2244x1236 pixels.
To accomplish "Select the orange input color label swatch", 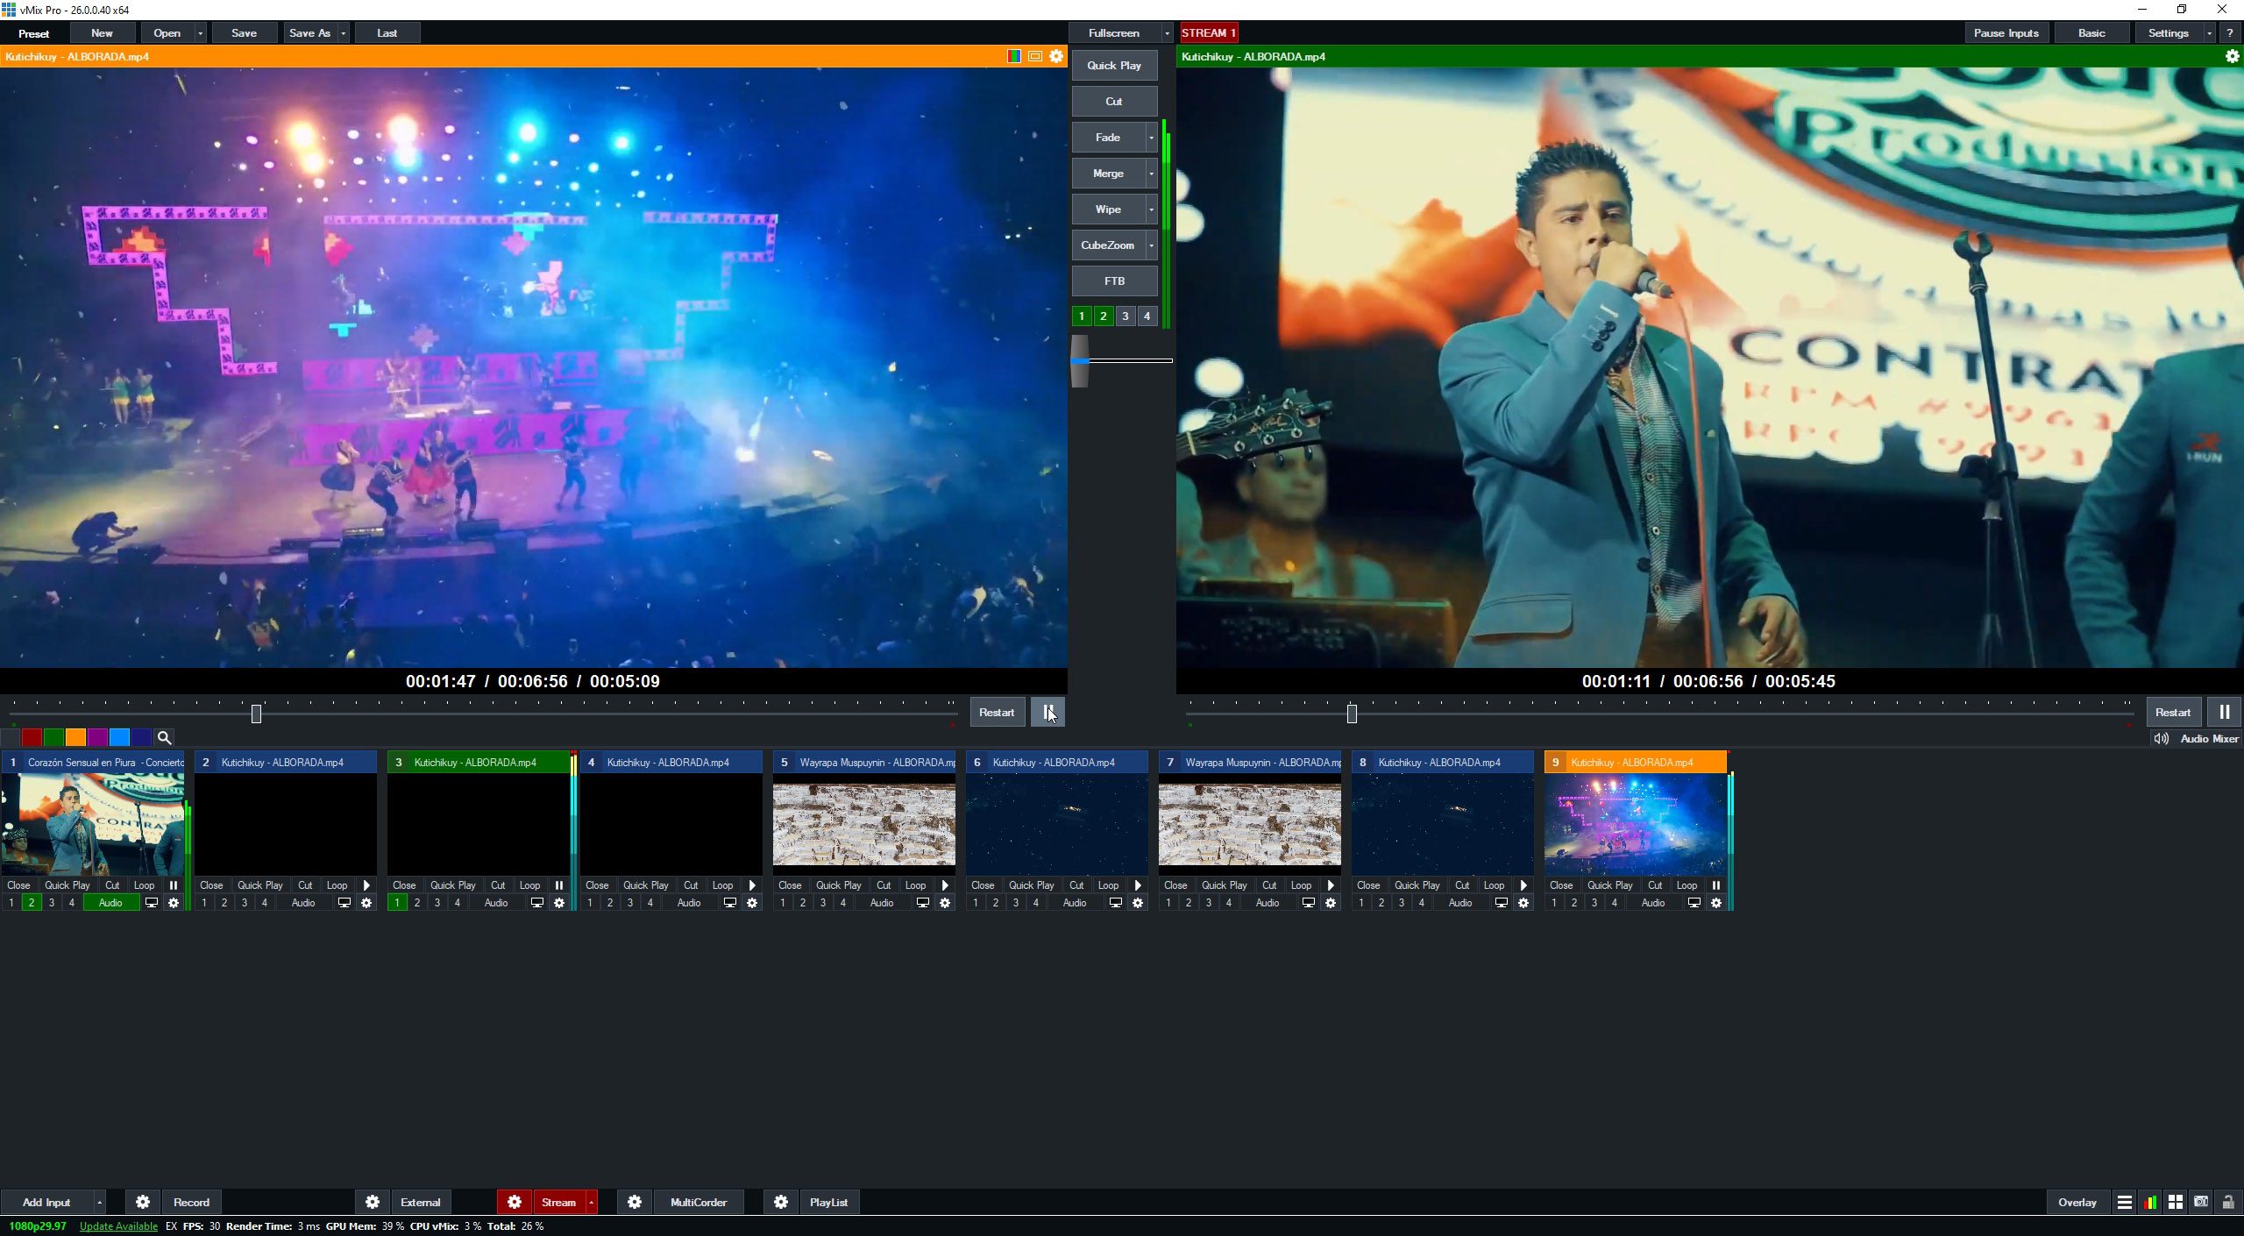I will coord(75,737).
